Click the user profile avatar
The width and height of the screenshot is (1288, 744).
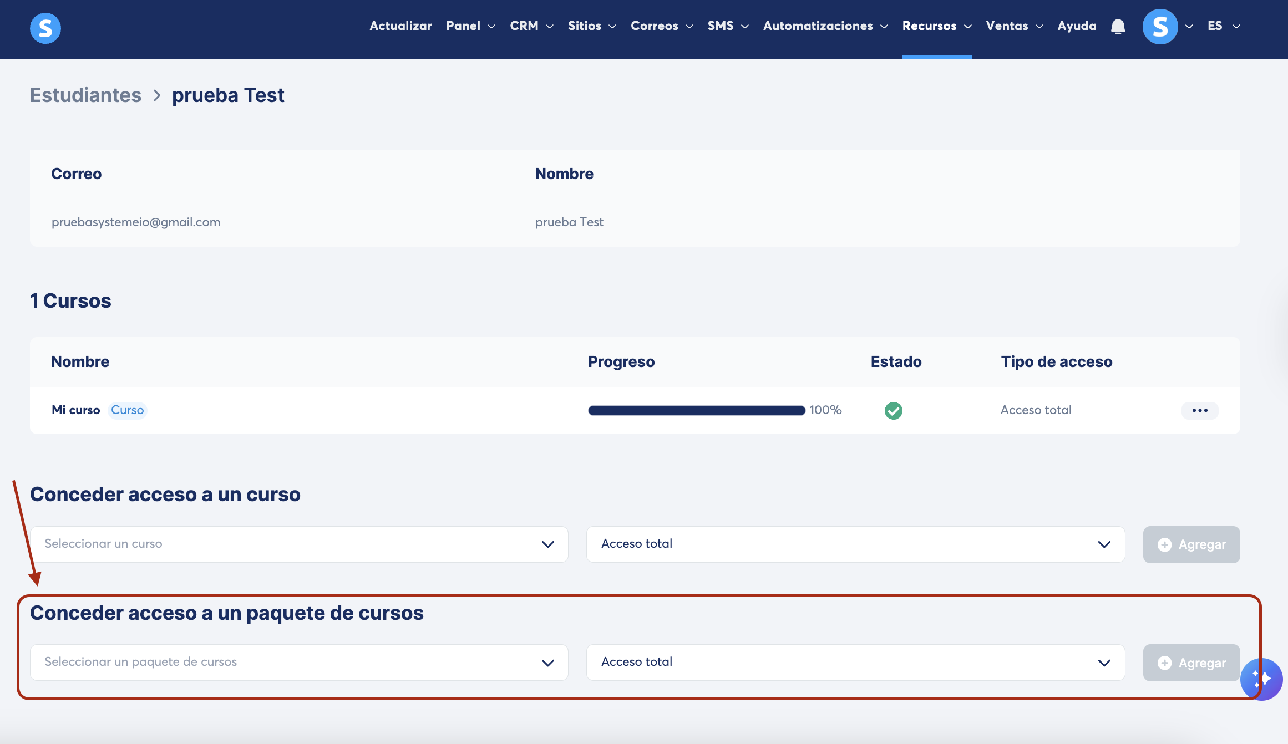1160,27
